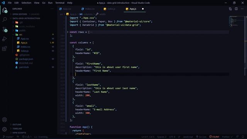Open the Go menu
Image resolution: width=247 pixels, height=139 pixels.
click(44, 3)
